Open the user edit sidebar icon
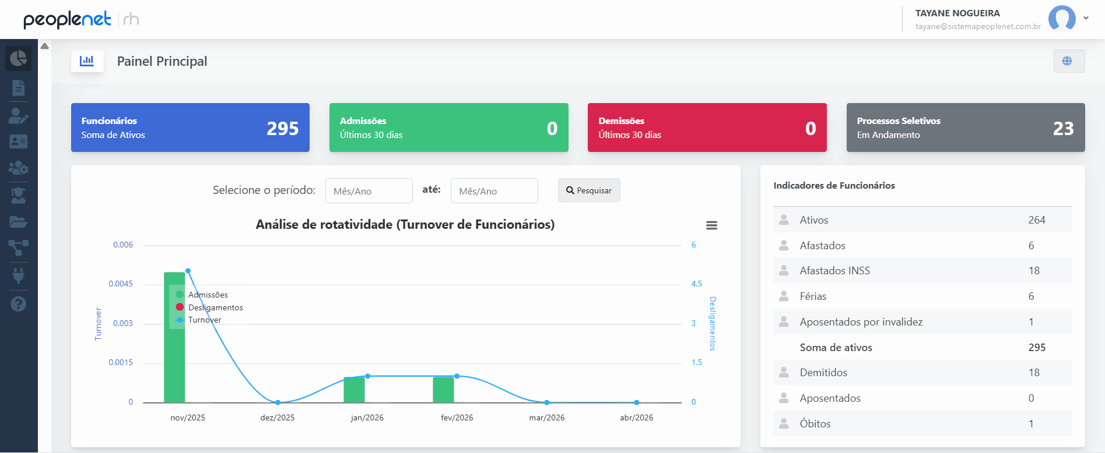1105x453 pixels. (x=19, y=116)
